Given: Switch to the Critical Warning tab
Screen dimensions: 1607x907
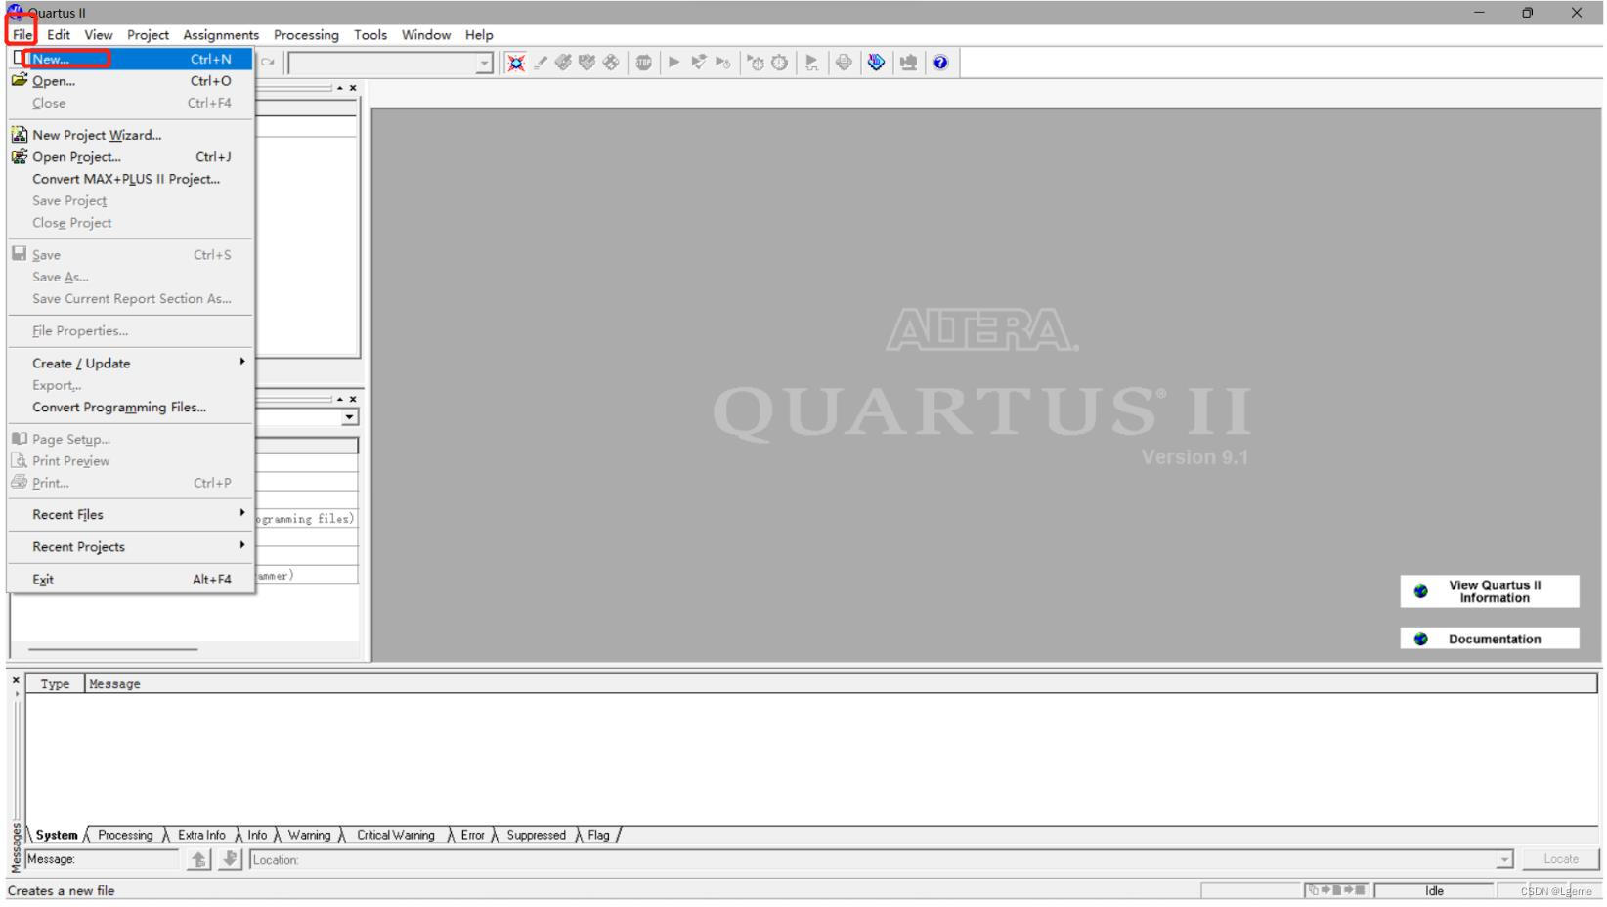Looking at the screenshot, I should [395, 835].
